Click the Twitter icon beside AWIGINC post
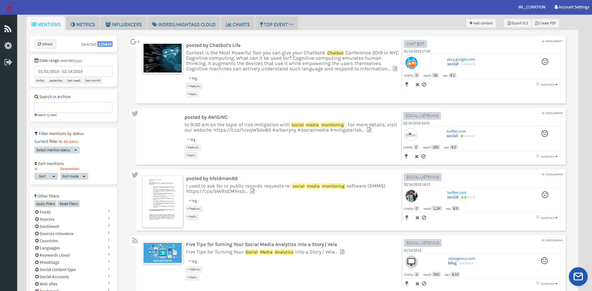The width and height of the screenshot is (592, 291). pos(135,113)
